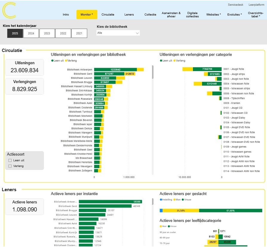Select the Monitor tab
Image resolution: width=267 pixels, height=247 pixels.
[x=87, y=14]
